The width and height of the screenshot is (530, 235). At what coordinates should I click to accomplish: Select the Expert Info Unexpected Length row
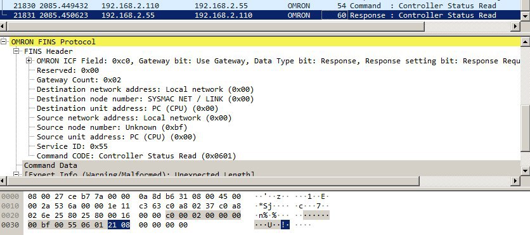(x=139, y=174)
